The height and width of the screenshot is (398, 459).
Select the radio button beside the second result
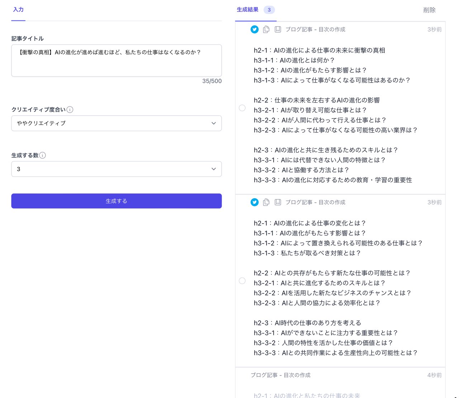[x=242, y=281]
